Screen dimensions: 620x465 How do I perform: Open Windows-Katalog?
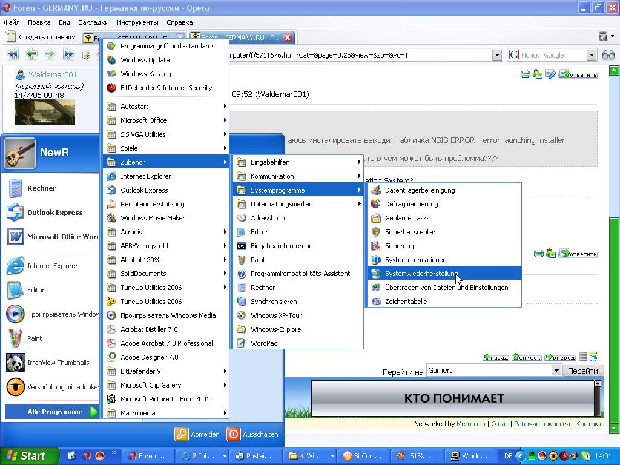(x=166, y=73)
